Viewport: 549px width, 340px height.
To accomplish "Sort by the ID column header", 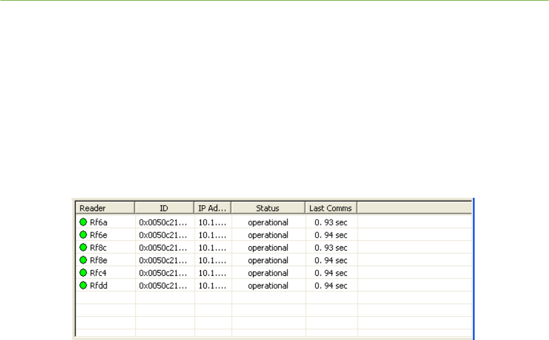I will pos(164,208).
